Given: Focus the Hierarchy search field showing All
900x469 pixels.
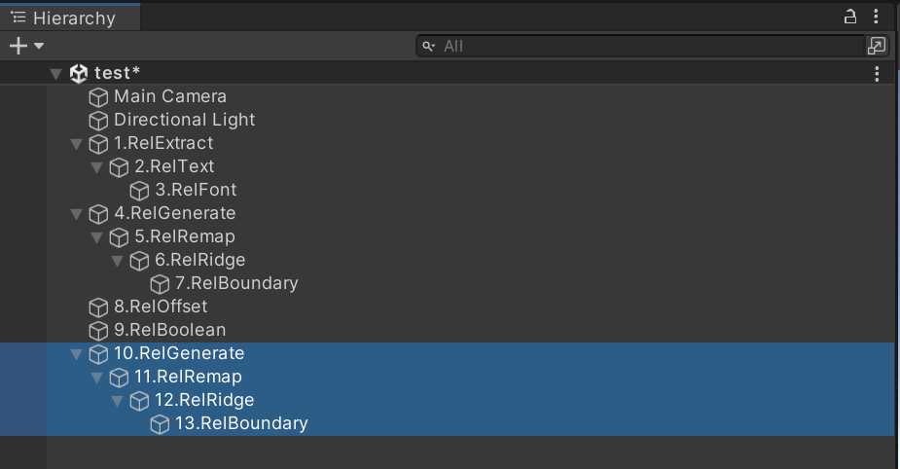Looking at the screenshot, I should point(640,46).
